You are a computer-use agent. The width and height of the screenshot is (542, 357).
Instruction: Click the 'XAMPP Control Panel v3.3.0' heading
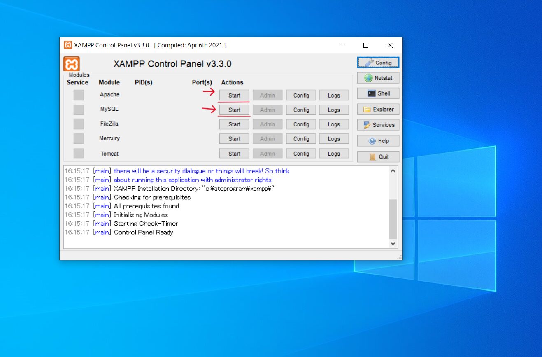[172, 64]
